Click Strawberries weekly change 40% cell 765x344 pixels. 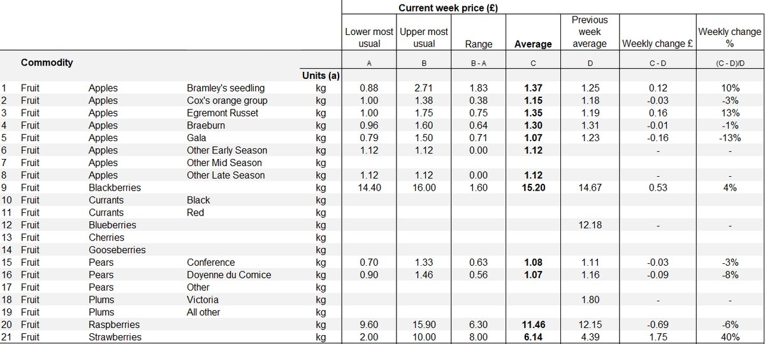[x=731, y=337]
